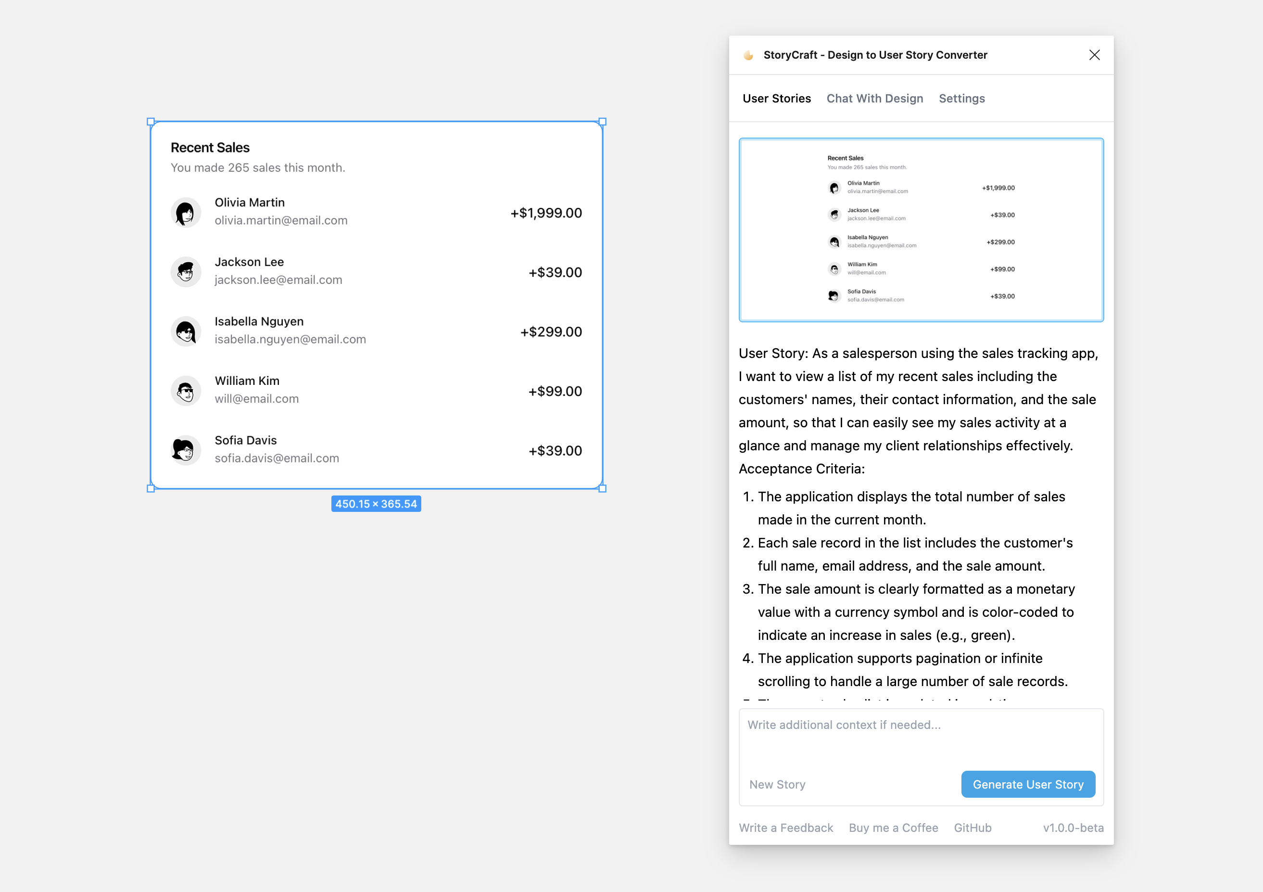Select the Olivia Martin name text

pos(250,203)
